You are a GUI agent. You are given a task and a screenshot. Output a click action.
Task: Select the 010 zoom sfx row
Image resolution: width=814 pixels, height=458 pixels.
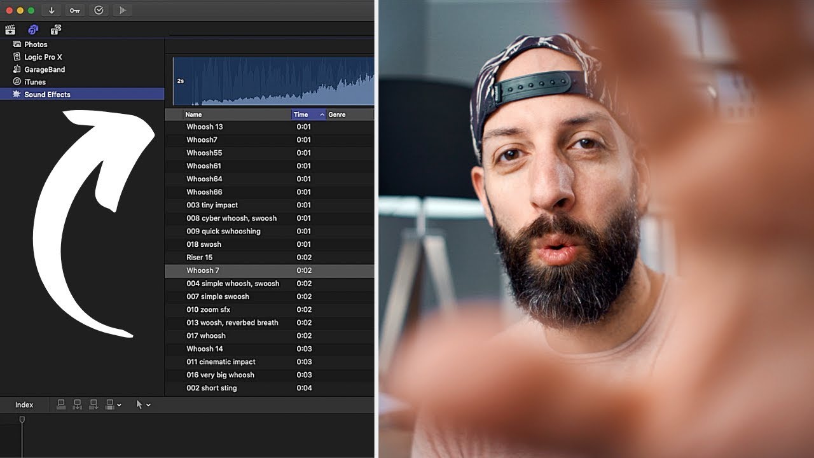[270, 310]
